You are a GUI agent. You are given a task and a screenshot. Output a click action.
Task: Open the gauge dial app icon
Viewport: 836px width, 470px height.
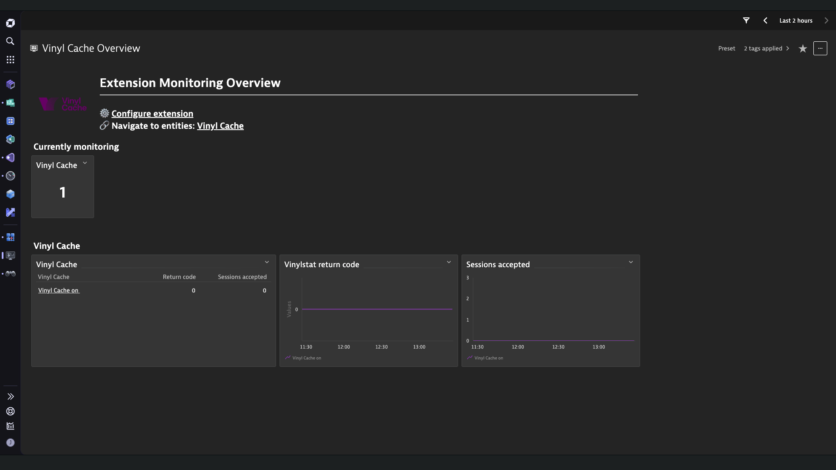[10, 176]
